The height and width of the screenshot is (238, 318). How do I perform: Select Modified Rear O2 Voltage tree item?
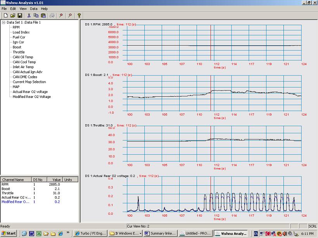(x=31, y=97)
